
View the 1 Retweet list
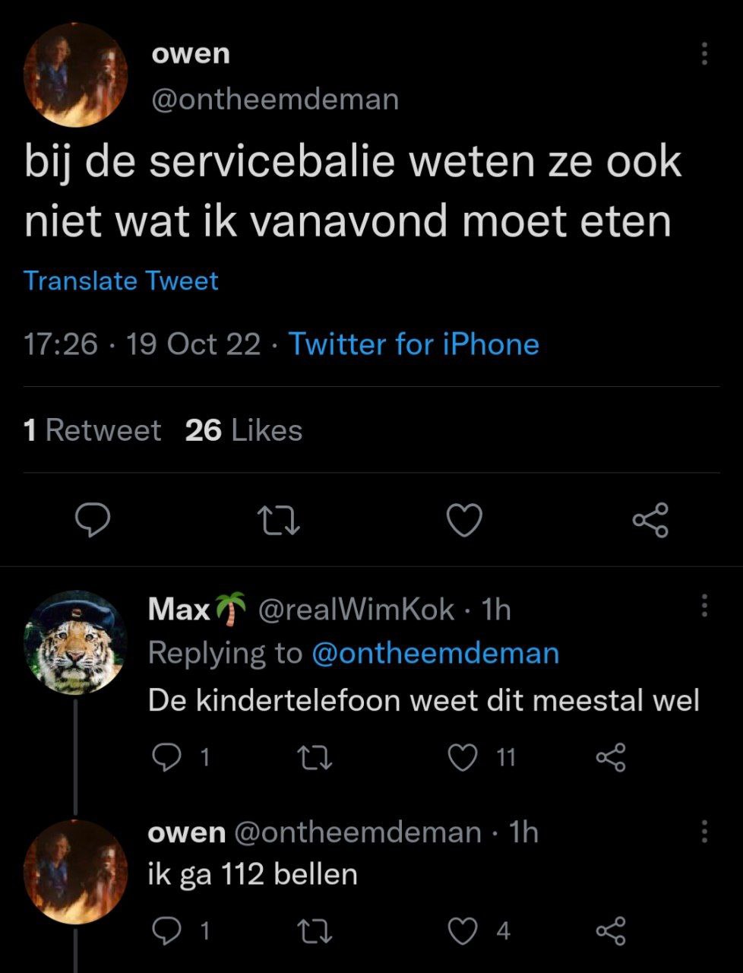tap(92, 431)
